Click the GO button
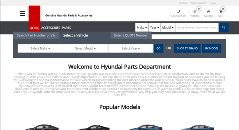This screenshot has height=130, width=239. coord(158,49)
